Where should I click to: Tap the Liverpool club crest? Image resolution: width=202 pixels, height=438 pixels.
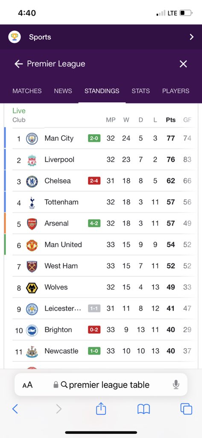point(32,160)
